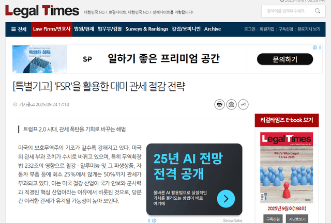The image size is (331, 223).
Task: Open the magazine cover thumbnail
Action: 287,168
